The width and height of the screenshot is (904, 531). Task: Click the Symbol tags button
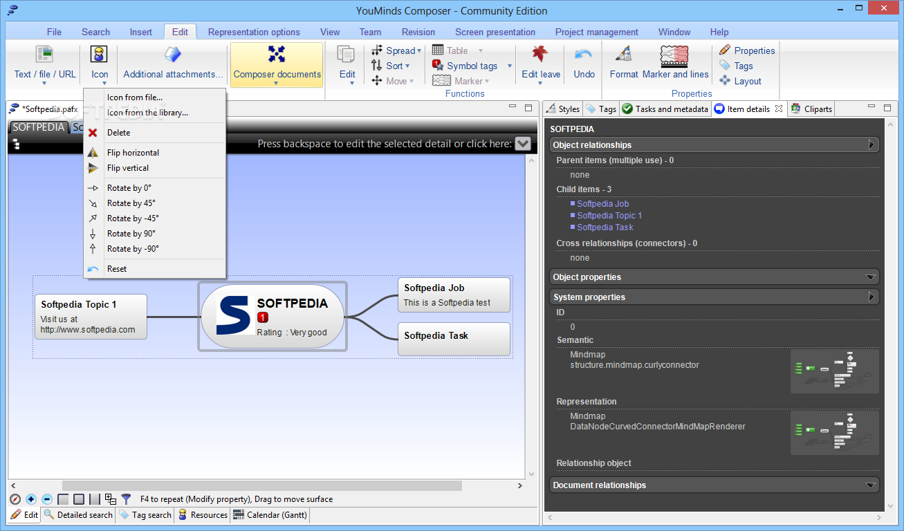[465, 66]
